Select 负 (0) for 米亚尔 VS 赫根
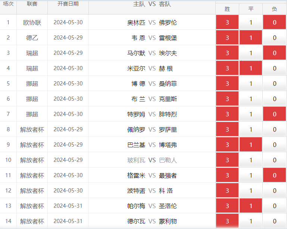The image size is (287, 229). coord(274,68)
